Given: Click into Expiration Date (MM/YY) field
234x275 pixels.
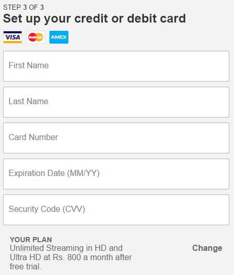Looking at the screenshot, I should [x=116, y=174].
